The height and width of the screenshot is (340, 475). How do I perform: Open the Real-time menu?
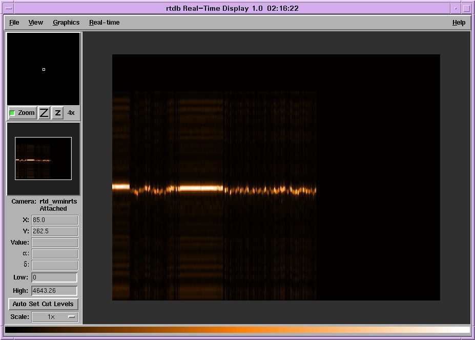(104, 23)
